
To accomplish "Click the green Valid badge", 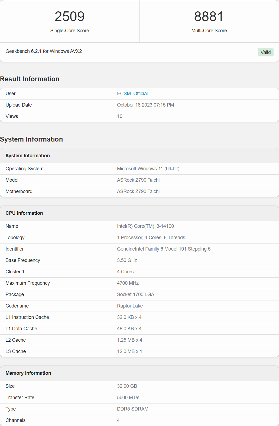I will (x=265, y=52).
